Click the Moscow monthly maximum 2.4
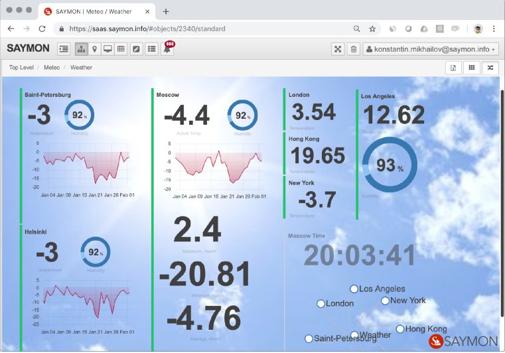The image size is (505, 353). [x=197, y=230]
